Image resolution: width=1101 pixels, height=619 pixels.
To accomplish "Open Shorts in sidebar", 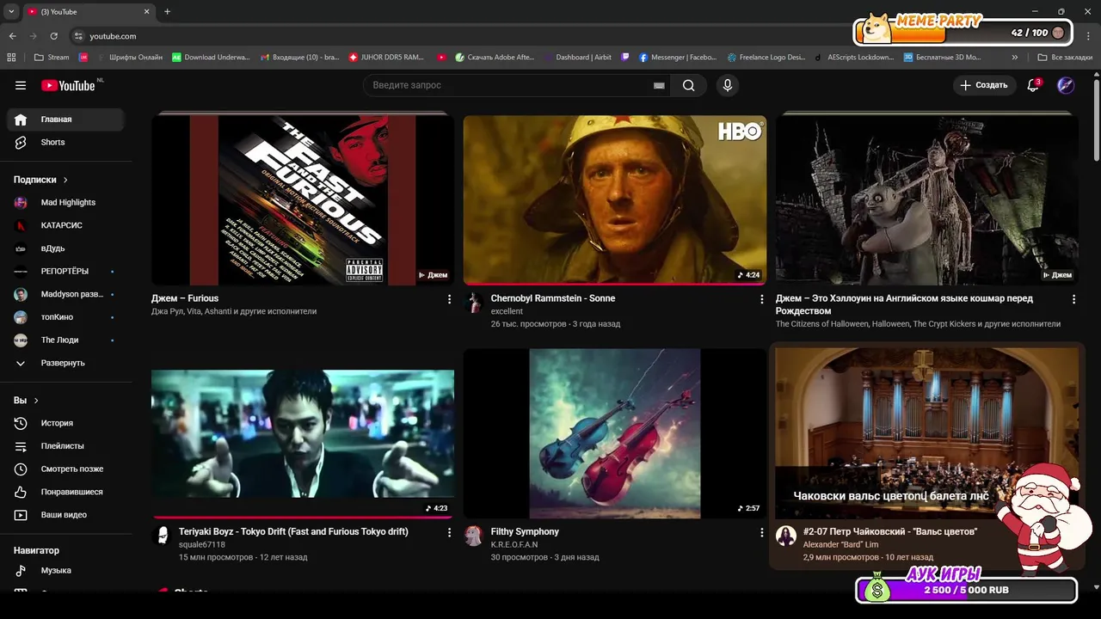I will [65, 142].
